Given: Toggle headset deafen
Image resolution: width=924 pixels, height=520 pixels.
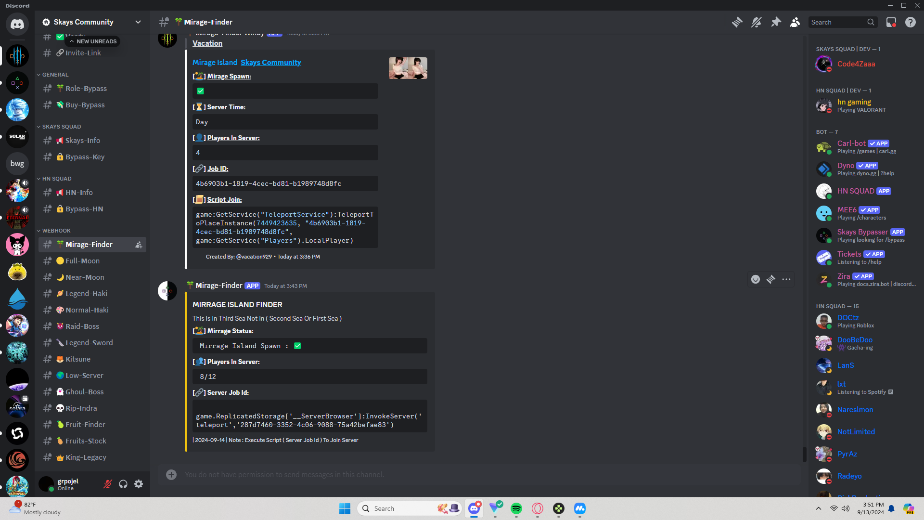Looking at the screenshot, I should pos(123,484).
